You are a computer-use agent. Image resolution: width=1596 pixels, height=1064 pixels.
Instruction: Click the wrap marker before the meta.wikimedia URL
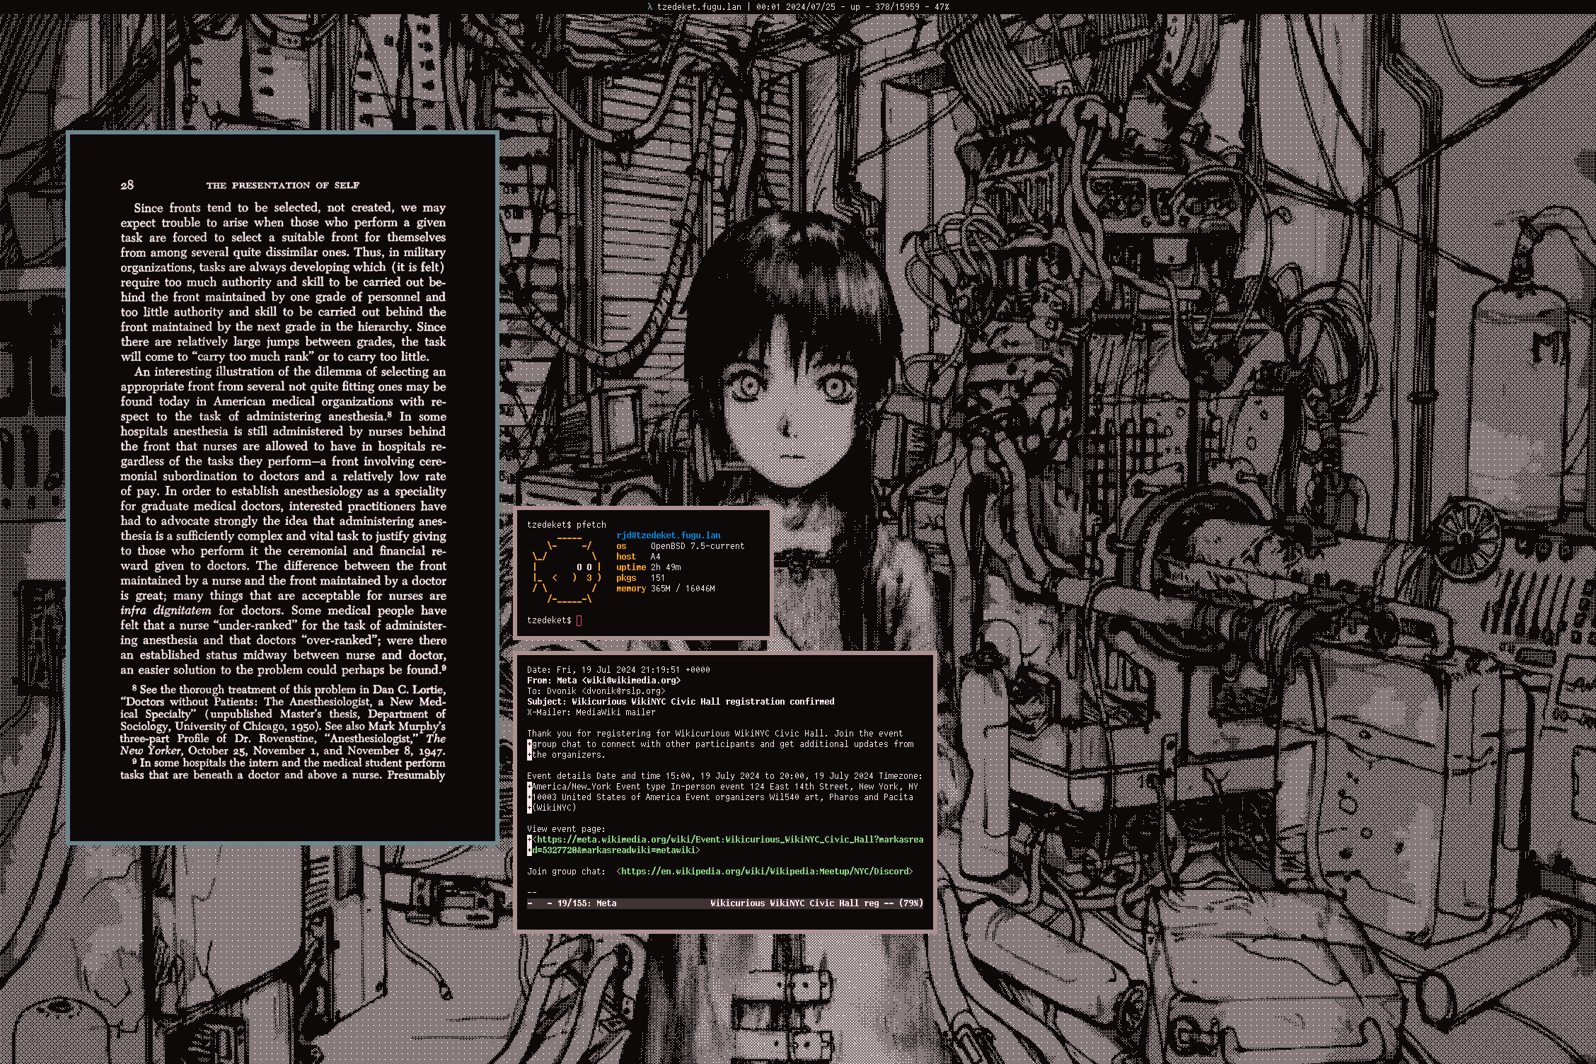529,840
